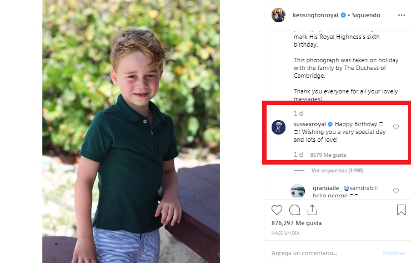This screenshot has height=263, width=411.
Task: Like the post with heart icon
Action: [x=277, y=210]
